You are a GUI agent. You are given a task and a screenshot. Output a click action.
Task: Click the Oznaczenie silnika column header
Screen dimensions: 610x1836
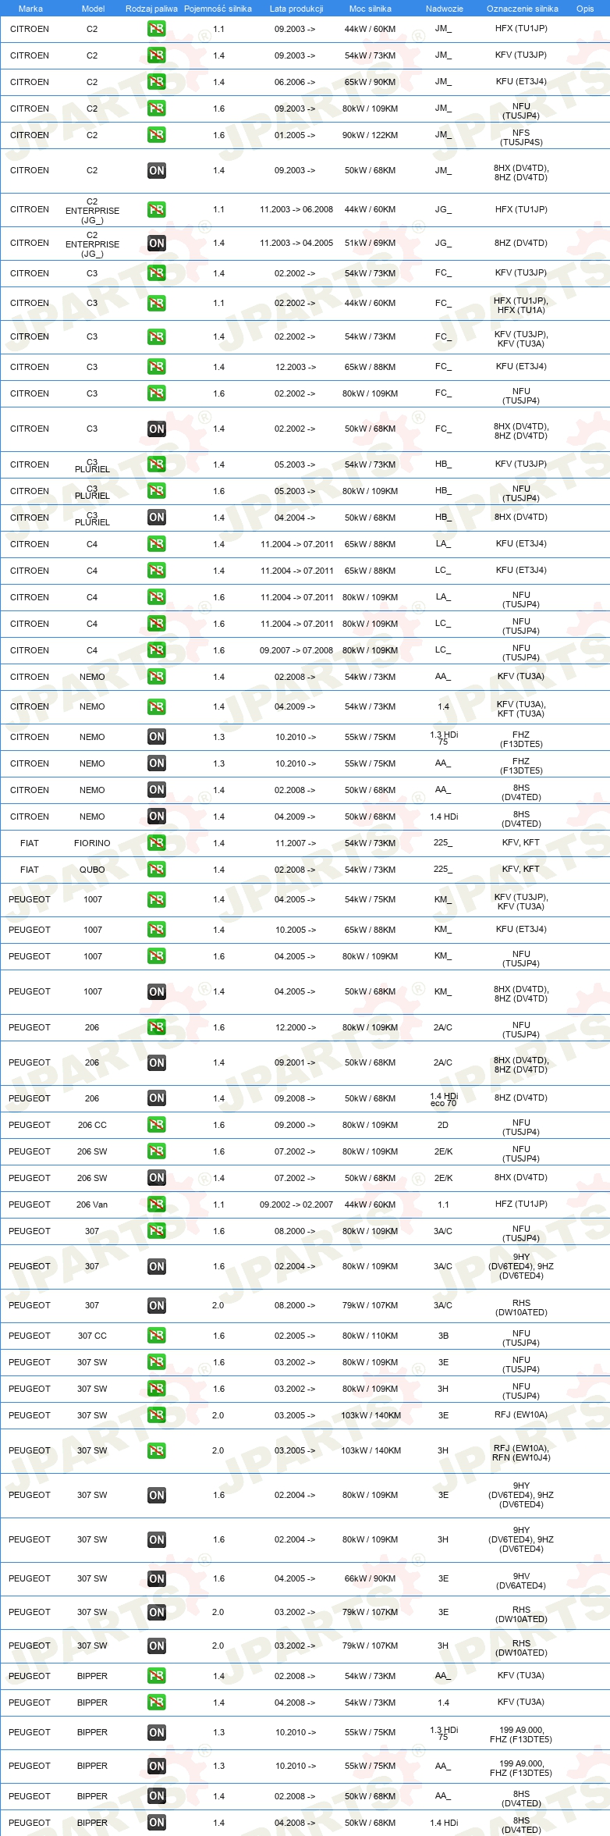click(x=523, y=9)
